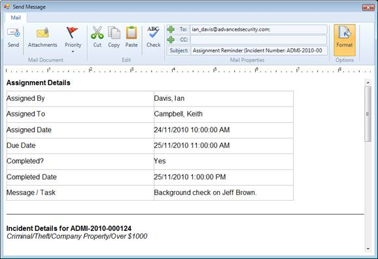Click the 'Davis, Ian' cell
Viewport: 378px width, 259px height.
224,99
